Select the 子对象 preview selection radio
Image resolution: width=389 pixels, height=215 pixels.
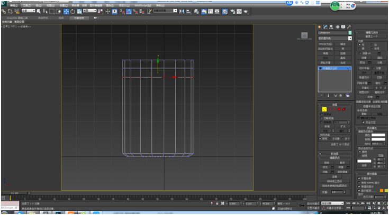330,138
